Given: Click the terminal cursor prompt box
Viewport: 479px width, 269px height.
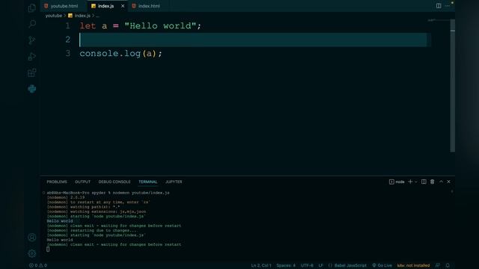Looking at the screenshot, I should 48,249.
